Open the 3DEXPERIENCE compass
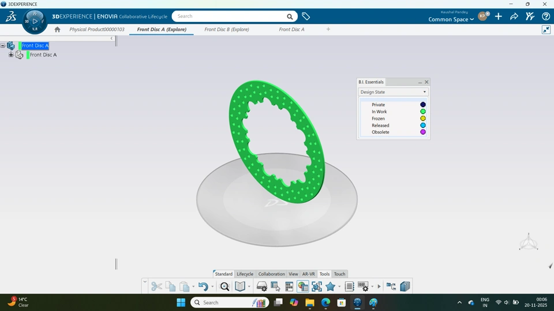The height and width of the screenshot is (311, 554). (x=35, y=21)
